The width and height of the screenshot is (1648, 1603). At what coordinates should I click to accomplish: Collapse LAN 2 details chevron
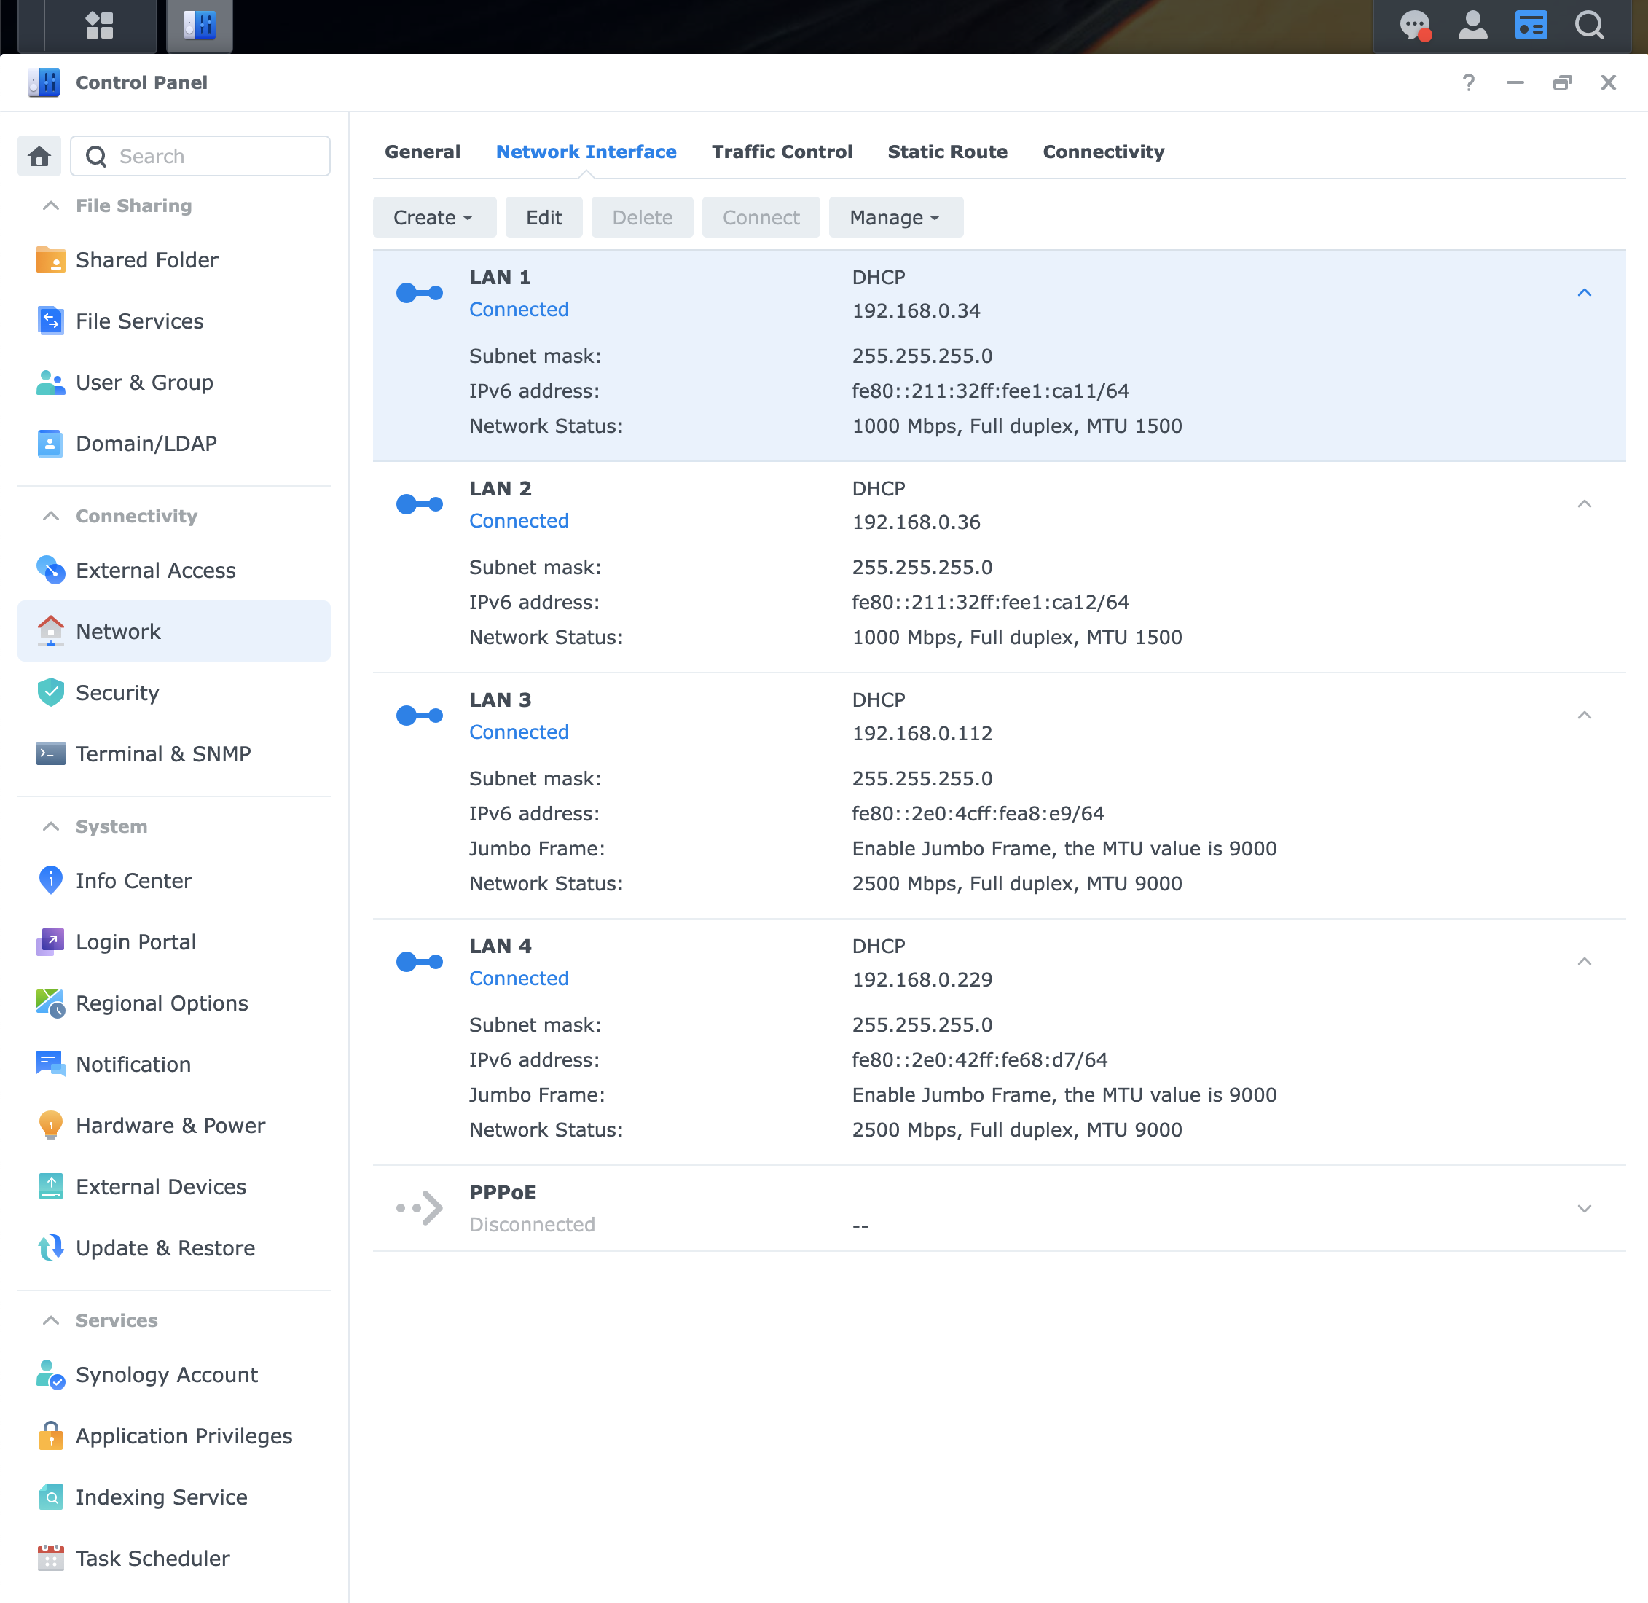(1585, 504)
